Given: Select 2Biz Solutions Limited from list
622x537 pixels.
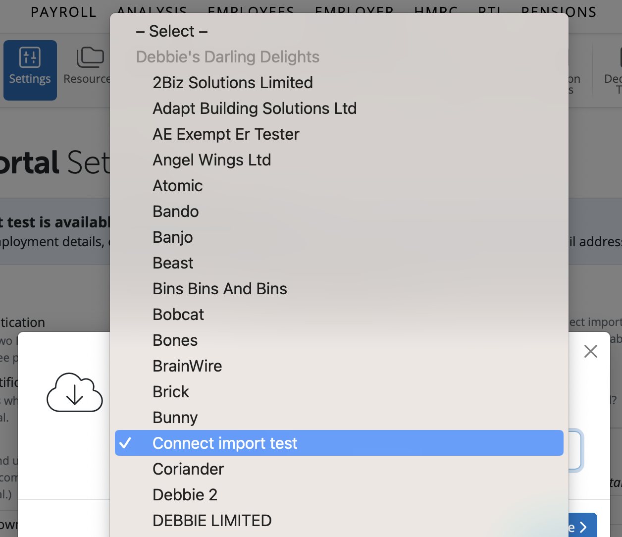Looking at the screenshot, I should 232,83.
